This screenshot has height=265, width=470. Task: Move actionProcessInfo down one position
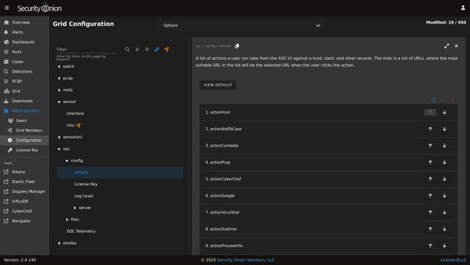[x=444, y=246]
